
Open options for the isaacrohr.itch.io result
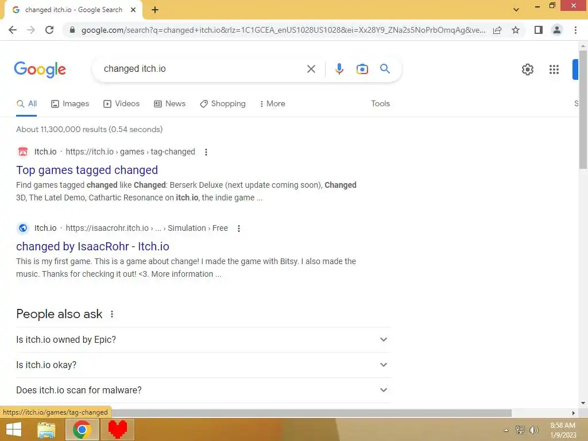pyautogui.click(x=239, y=229)
